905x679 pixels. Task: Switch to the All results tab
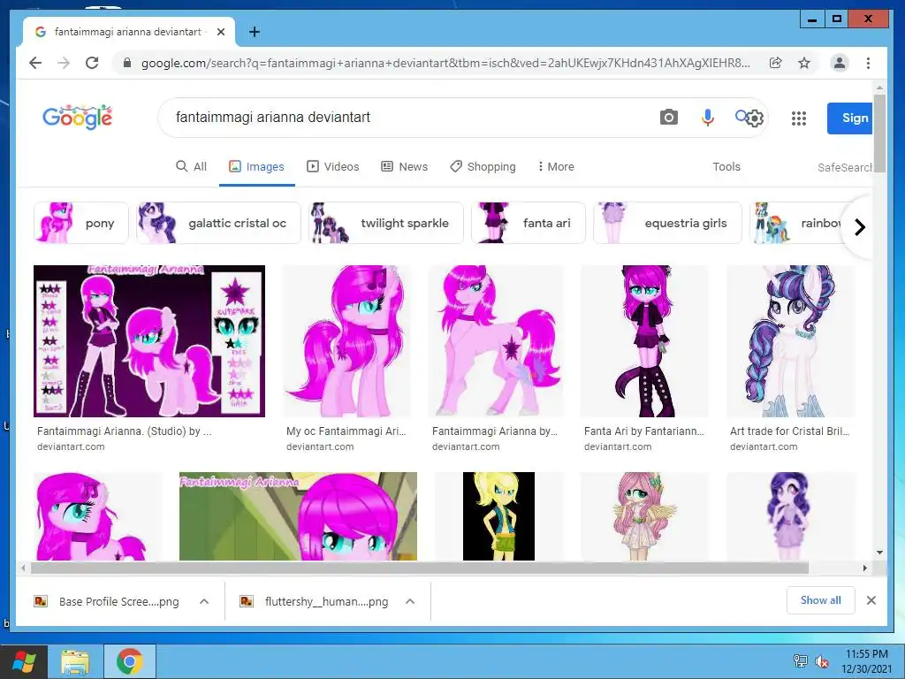tap(191, 166)
